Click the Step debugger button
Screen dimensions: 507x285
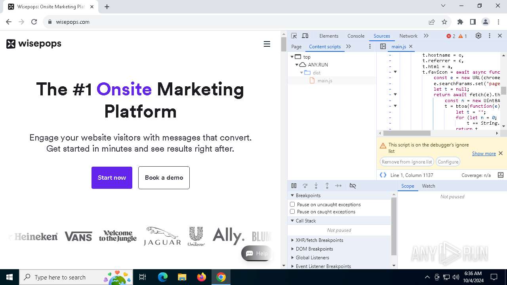[338, 186]
